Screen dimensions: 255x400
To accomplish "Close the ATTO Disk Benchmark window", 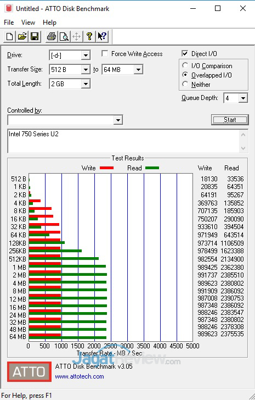I will (243, 8).
